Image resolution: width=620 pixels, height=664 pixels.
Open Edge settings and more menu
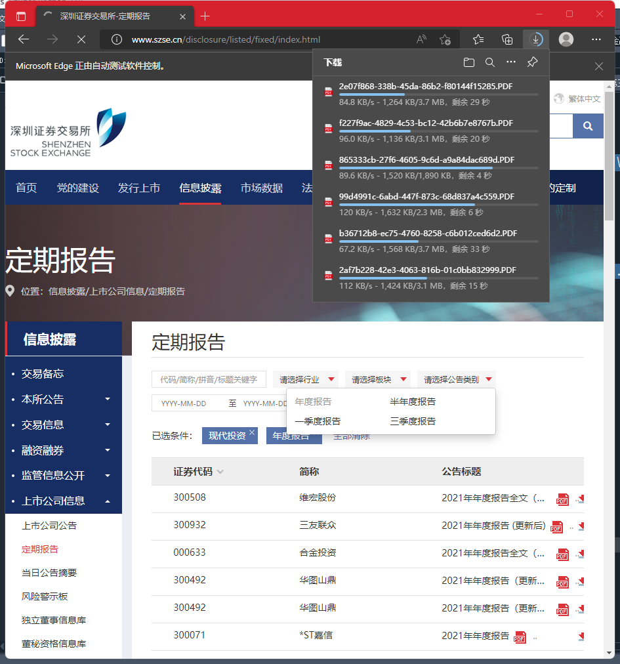[596, 39]
